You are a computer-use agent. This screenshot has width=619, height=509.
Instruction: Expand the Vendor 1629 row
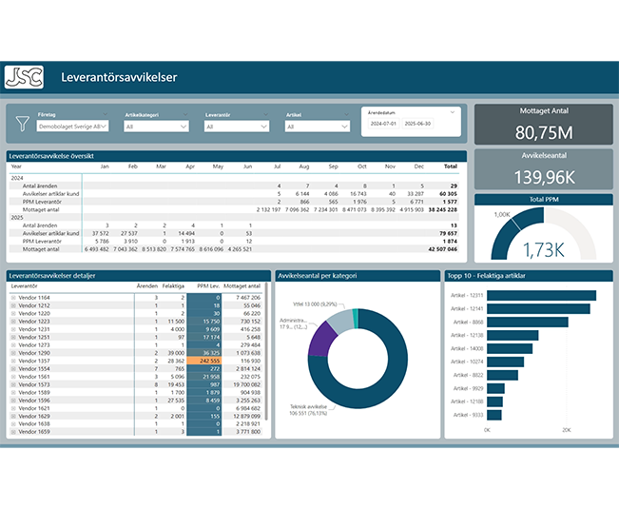[13, 416]
